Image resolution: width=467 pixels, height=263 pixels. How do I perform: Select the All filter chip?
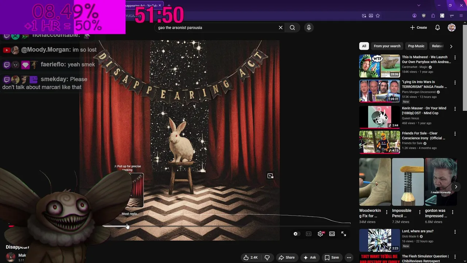point(364,46)
